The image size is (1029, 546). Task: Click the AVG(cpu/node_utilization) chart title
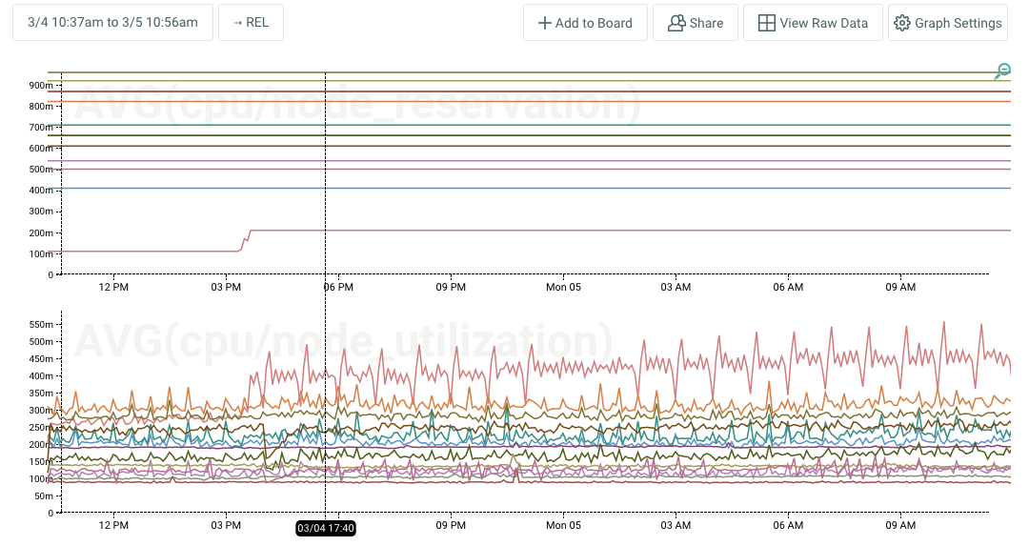coord(343,341)
